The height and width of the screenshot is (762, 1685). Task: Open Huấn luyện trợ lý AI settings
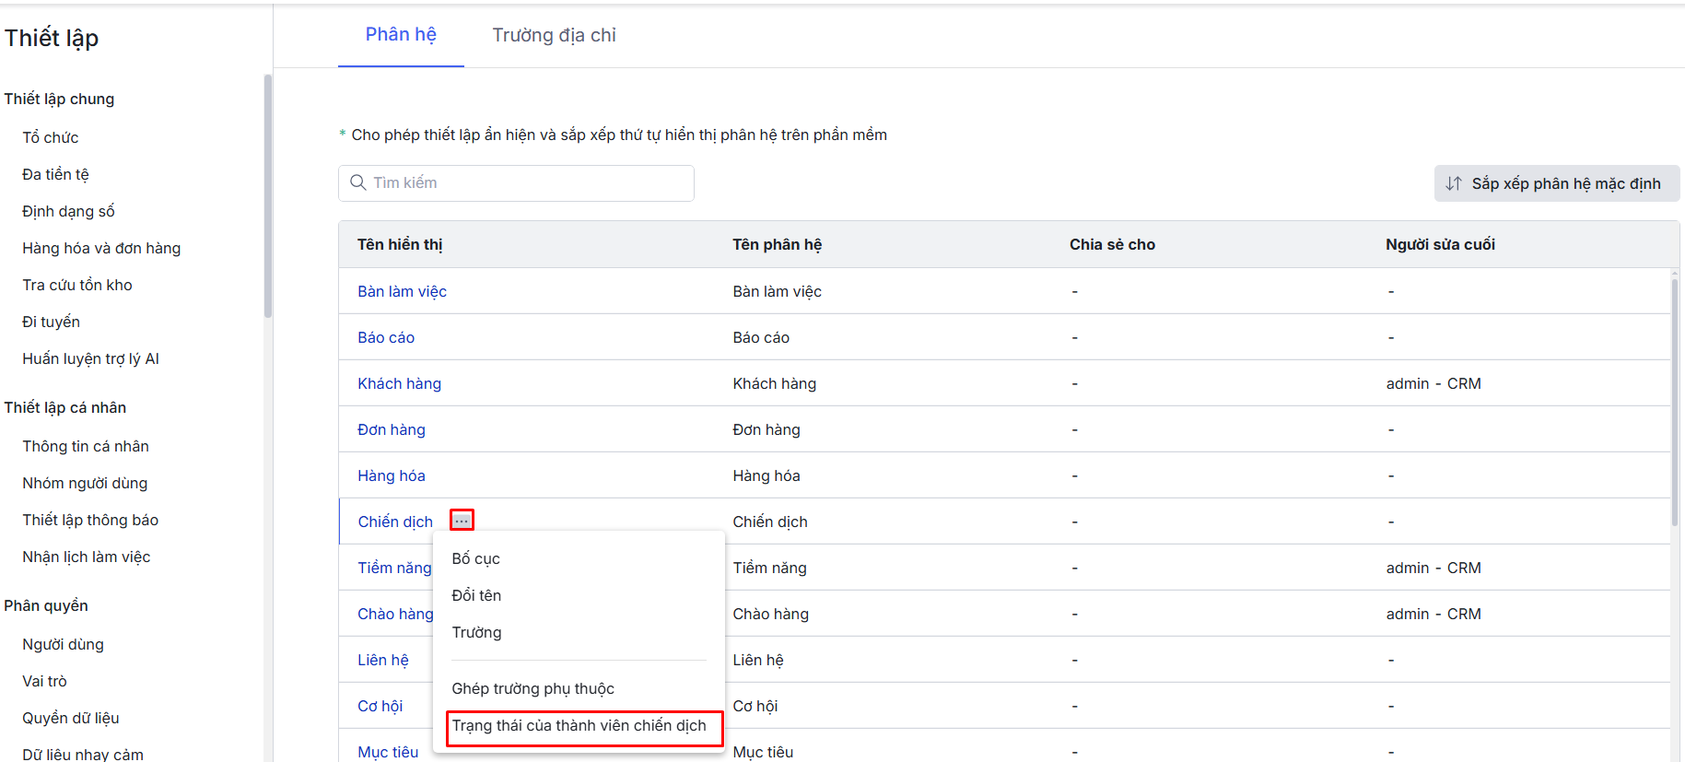coord(90,358)
